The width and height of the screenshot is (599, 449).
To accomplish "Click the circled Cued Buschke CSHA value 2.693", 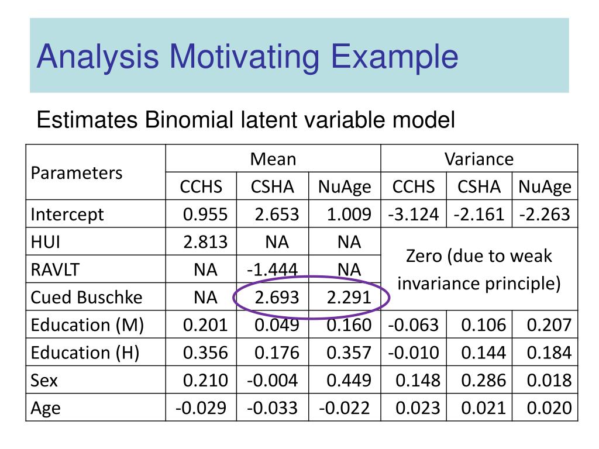I will coord(277,297).
